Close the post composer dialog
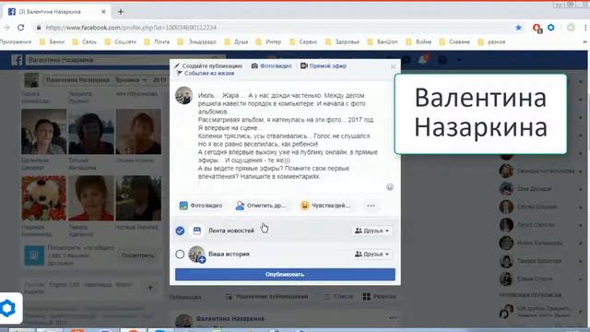Viewport: 590px width, 332px height. 394,66
